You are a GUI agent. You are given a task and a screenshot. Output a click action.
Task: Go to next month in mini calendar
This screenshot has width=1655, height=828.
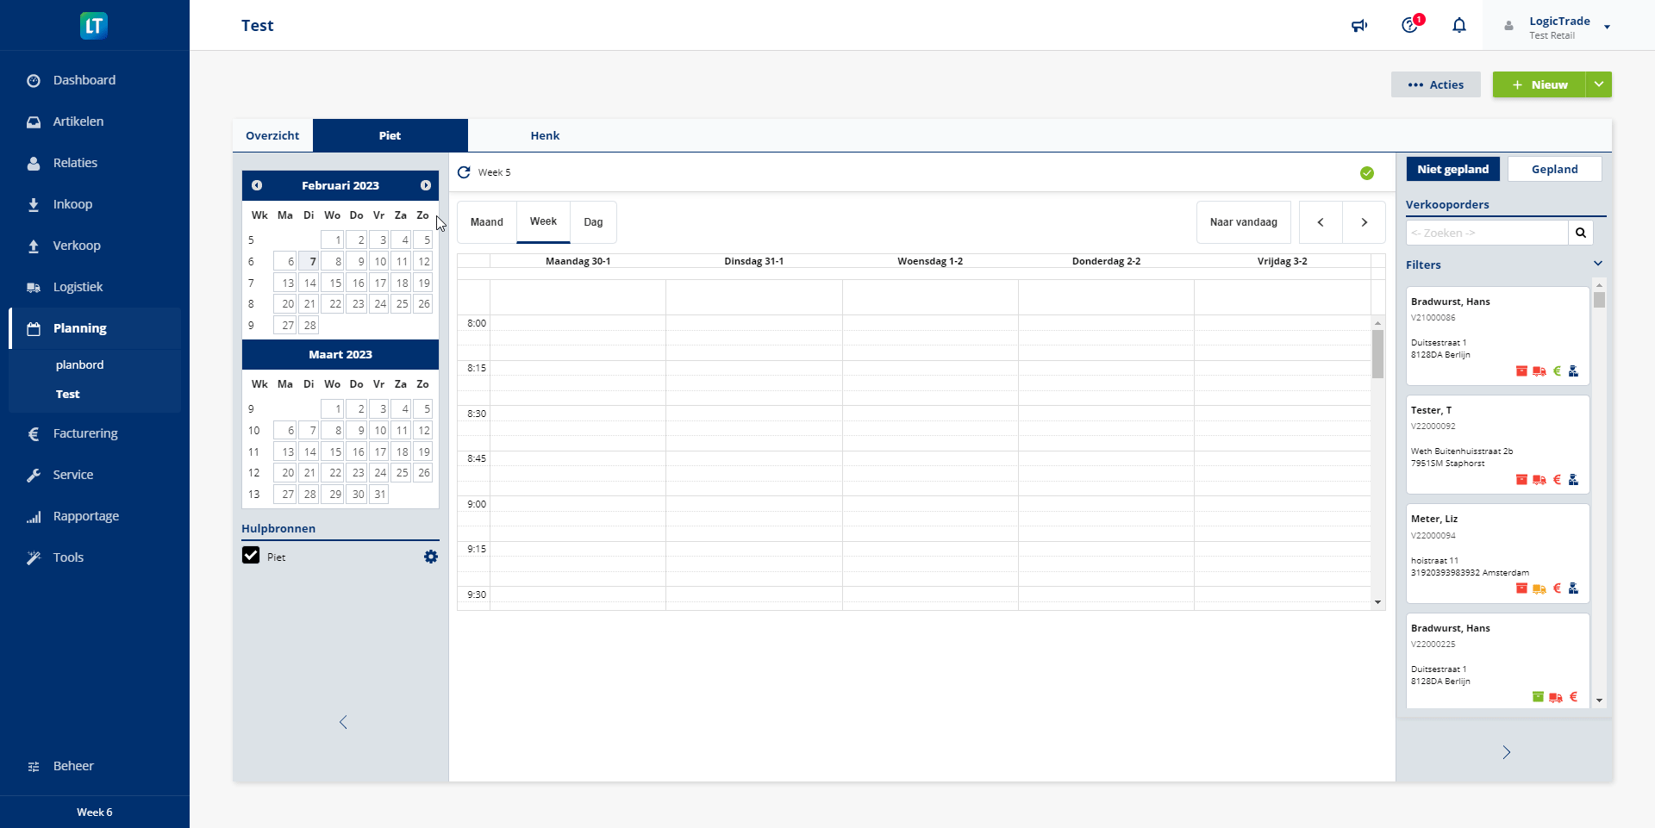coord(426,185)
